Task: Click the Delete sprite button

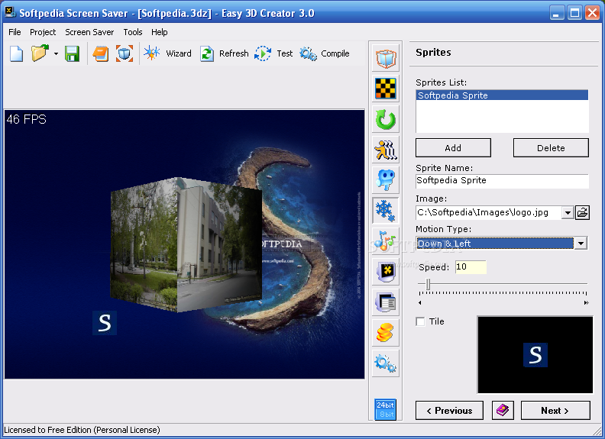Action: pos(551,148)
